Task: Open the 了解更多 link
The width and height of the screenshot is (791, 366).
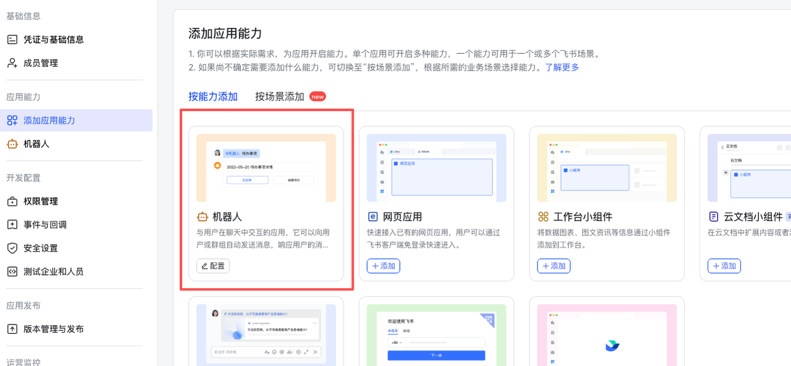Action: click(562, 67)
